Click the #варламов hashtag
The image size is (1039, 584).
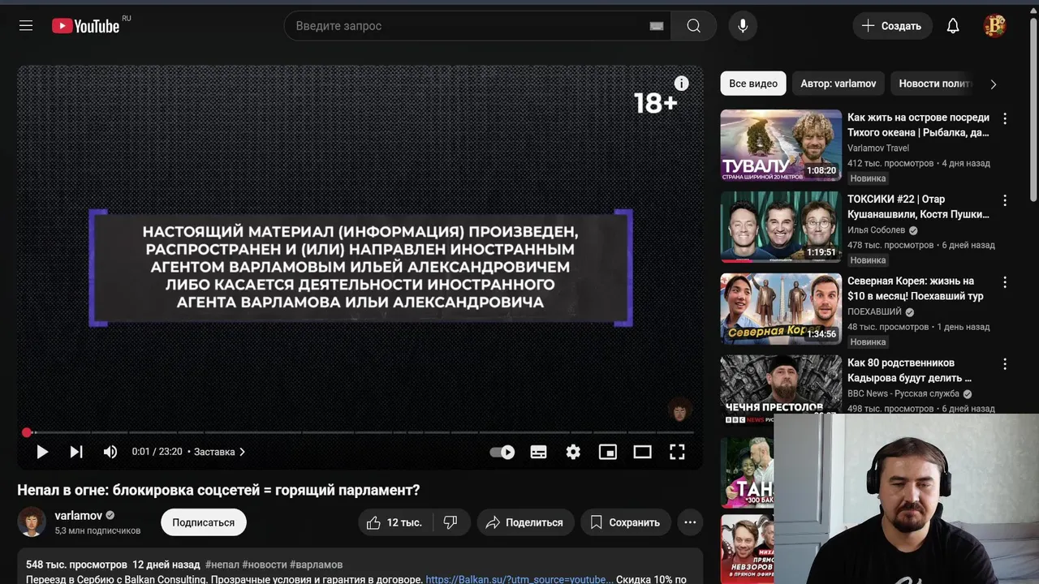coord(316,565)
